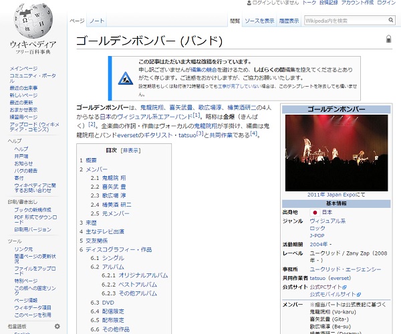Open リンク元 in the tools section

click(23, 249)
